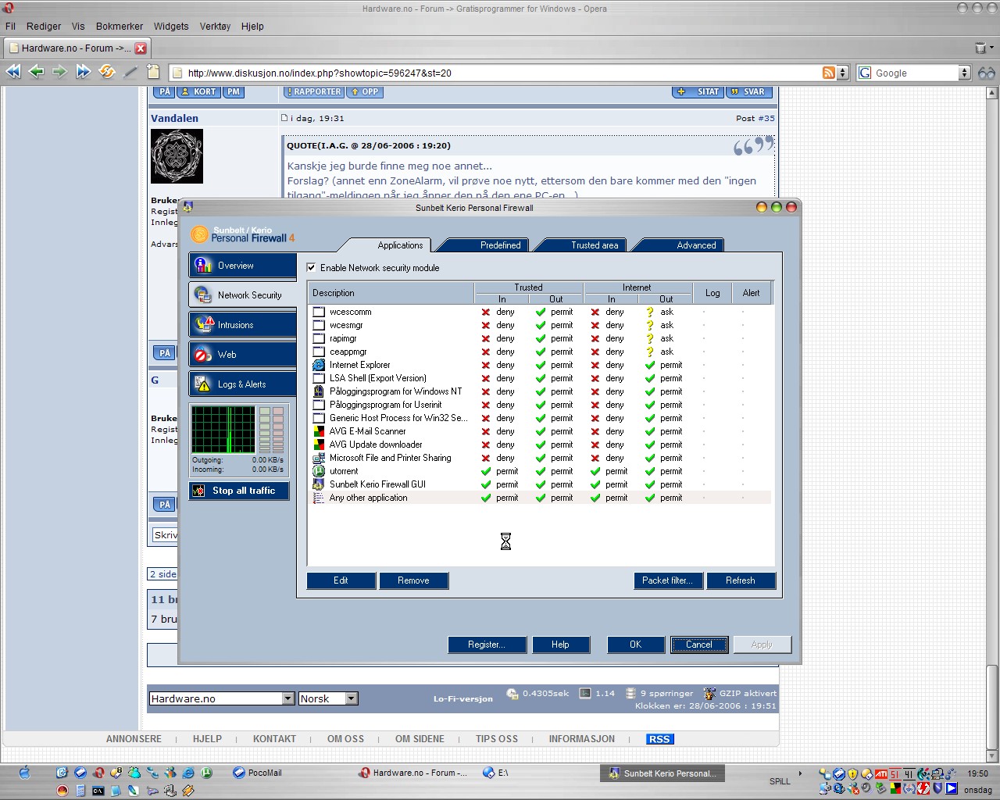Click the RSS link in the footer

coord(659,739)
